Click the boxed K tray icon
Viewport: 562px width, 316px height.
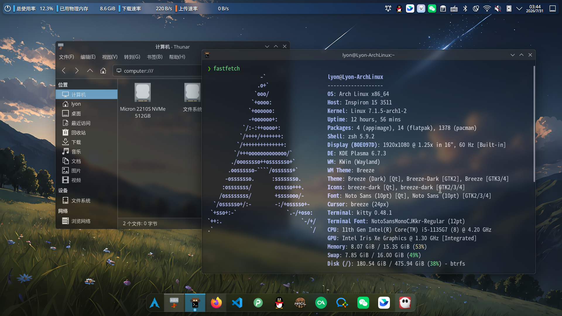click(x=509, y=8)
